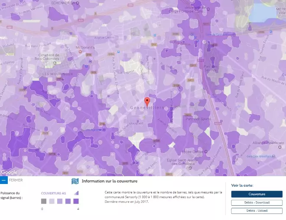Click the Gare de Gennevilliers station icon
The image size is (286, 220).
pyautogui.click(x=234, y=35)
